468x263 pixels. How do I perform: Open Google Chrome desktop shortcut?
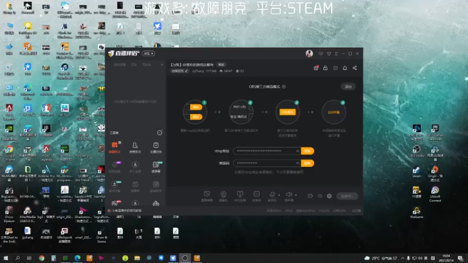(9, 153)
